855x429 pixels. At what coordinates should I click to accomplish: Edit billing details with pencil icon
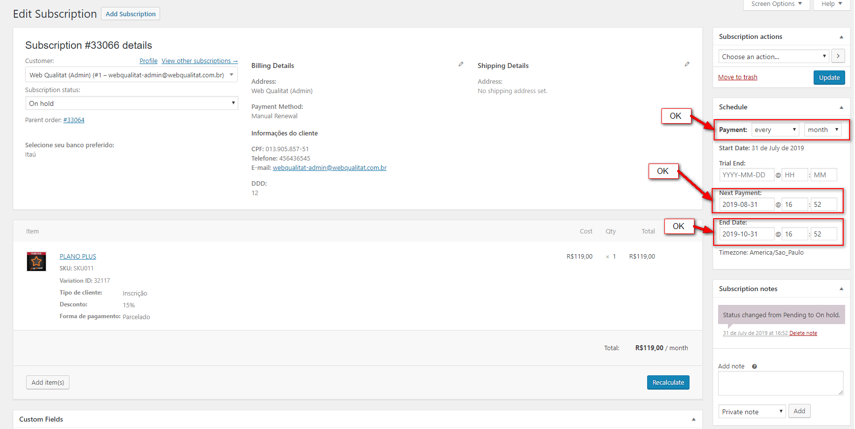pyautogui.click(x=461, y=64)
